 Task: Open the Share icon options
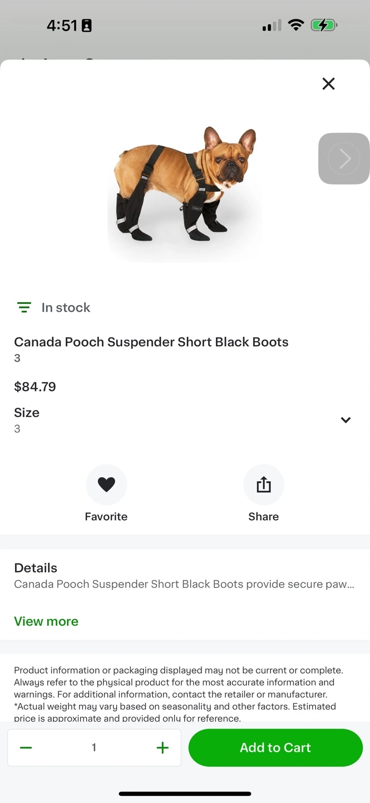[264, 485]
